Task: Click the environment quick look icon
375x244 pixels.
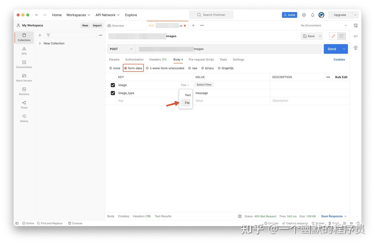Action: click(356, 25)
